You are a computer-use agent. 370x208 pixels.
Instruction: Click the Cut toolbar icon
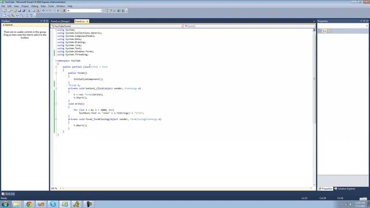tap(29, 10)
